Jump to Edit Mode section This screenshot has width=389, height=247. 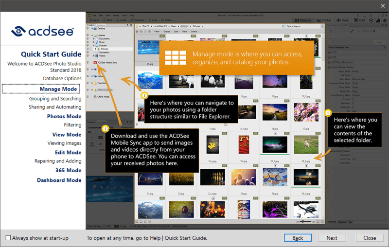(68, 152)
